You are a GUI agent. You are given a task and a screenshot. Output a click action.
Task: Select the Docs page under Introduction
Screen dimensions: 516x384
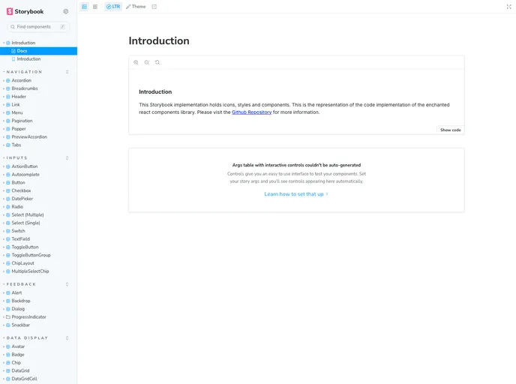pyautogui.click(x=38, y=51)
